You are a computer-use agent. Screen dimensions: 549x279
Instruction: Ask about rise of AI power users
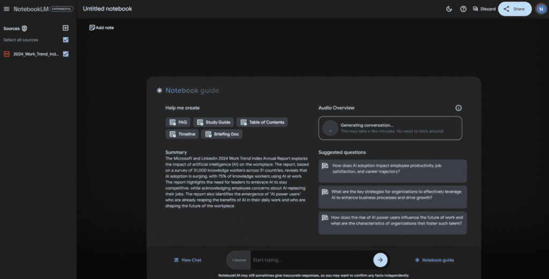[392, 223]
